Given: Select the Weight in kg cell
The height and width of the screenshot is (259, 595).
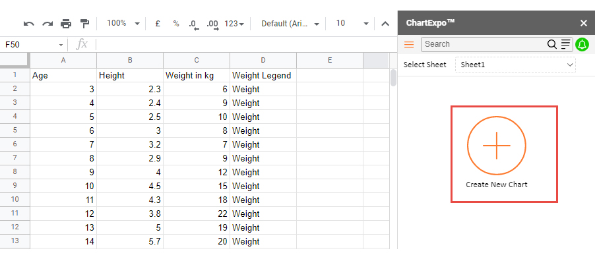Looking at the screenshot, I should [x=197, y=76].
